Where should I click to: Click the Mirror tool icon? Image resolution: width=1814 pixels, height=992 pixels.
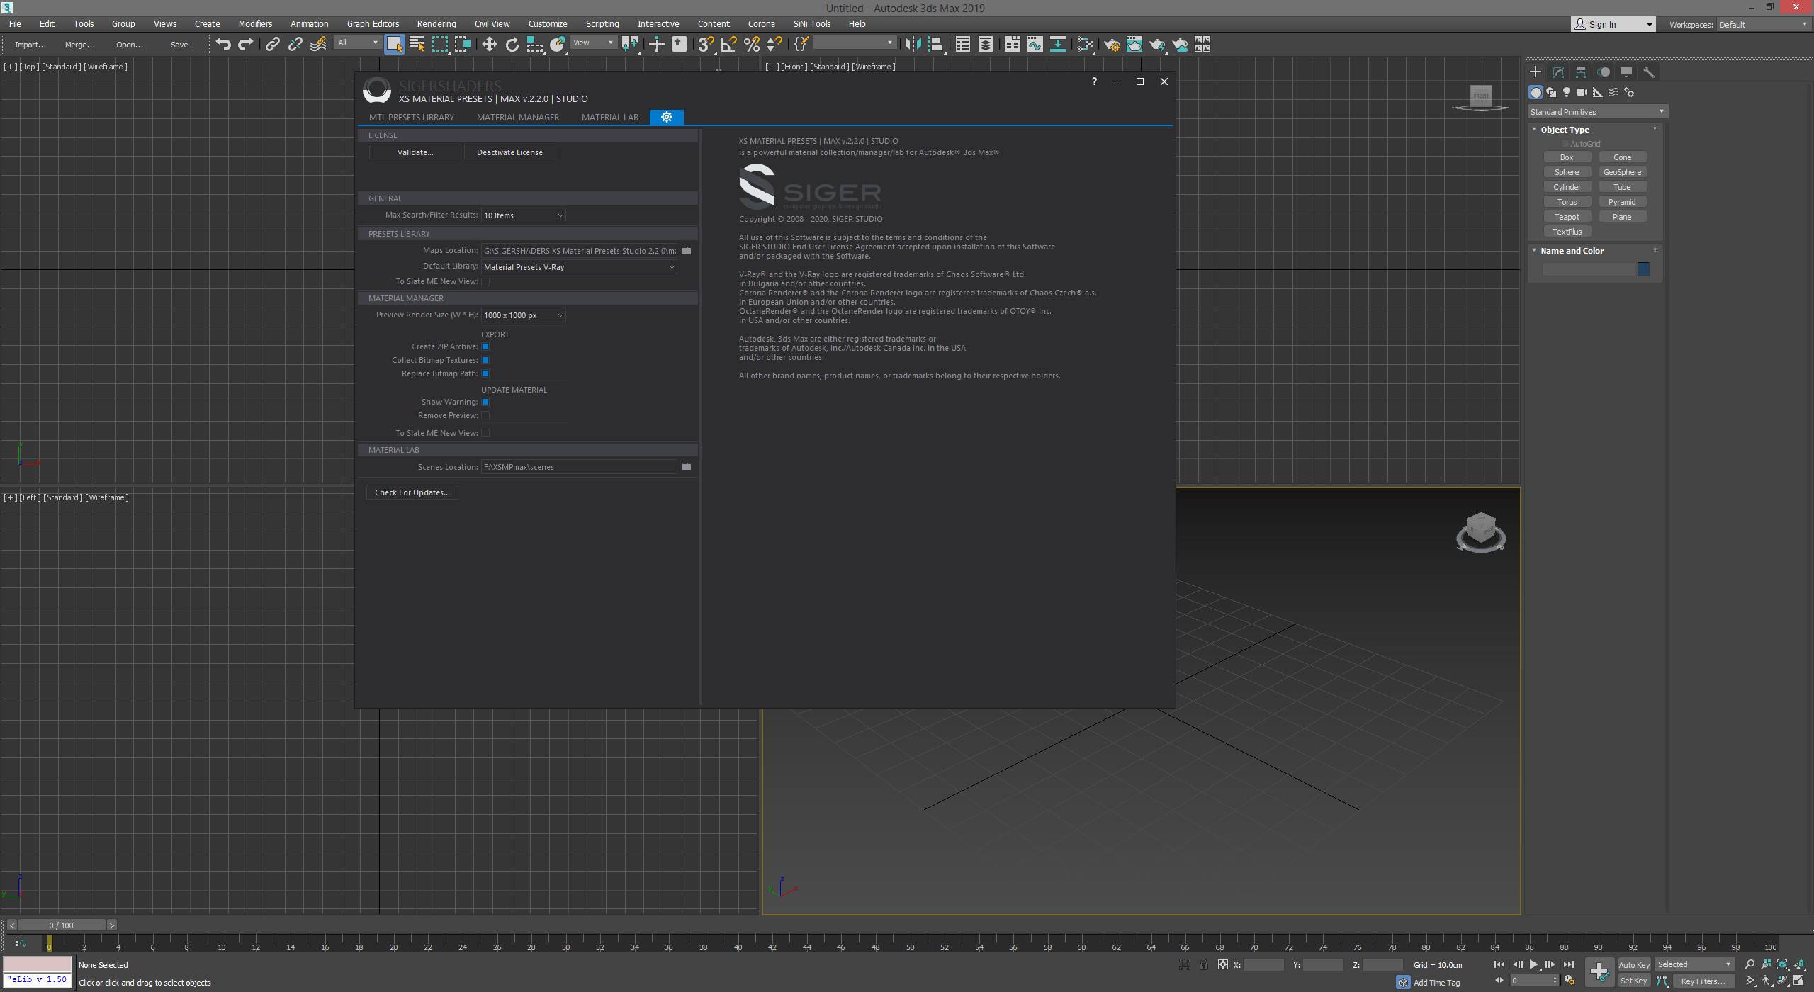pyautogui.click(x=913, y=44)
